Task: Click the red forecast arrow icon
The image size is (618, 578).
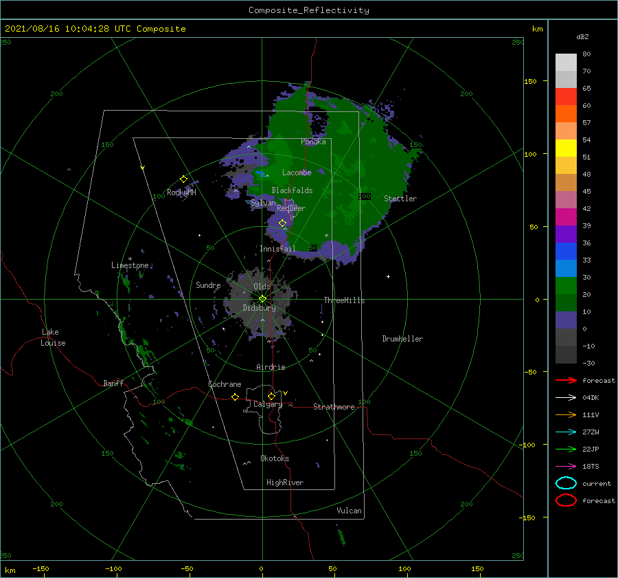Action: (x=566, y=380)
